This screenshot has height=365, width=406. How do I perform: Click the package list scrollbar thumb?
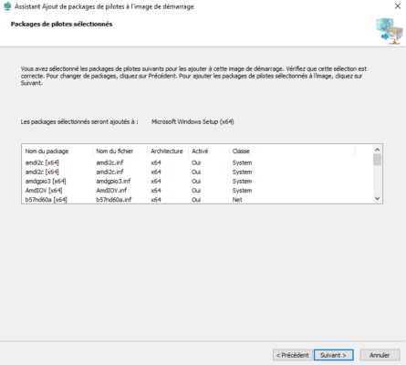(377, 160)
